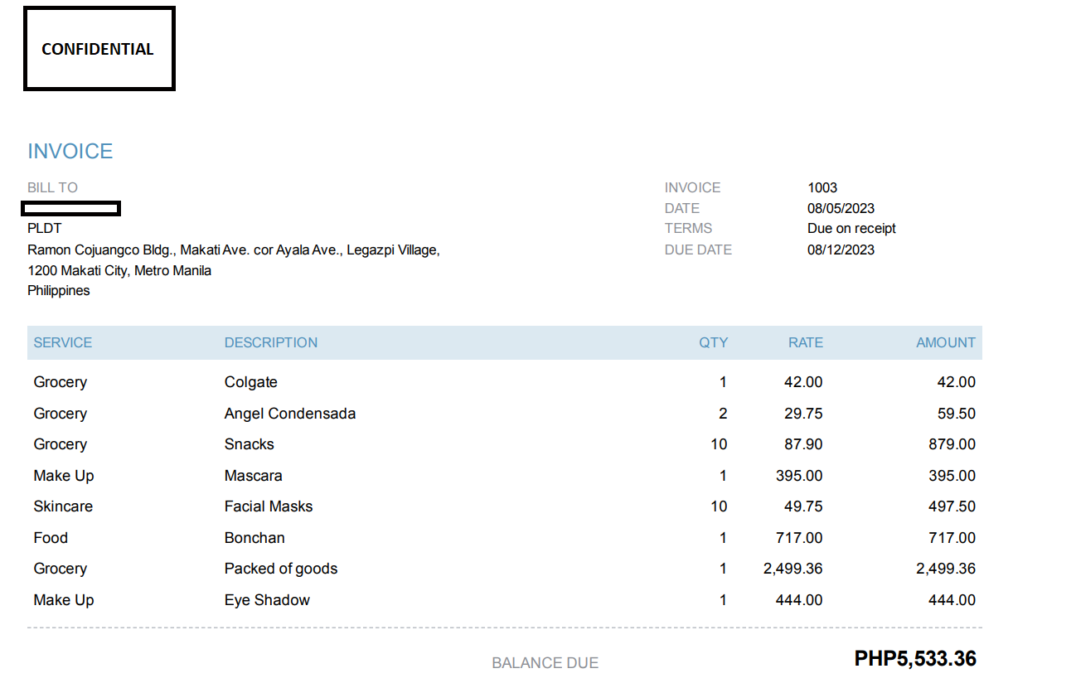Click Grocery in the Packed of goods row
The width and height of the screenshot is (1076, 688).
[60, 569]
